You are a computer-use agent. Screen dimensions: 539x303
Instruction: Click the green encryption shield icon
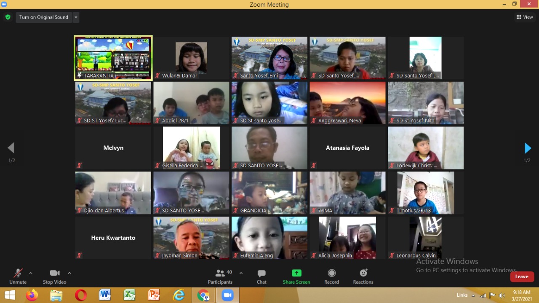(8, 17)
